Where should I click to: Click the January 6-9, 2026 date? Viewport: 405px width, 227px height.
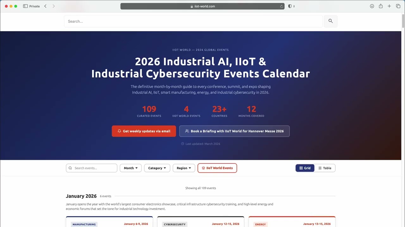(x=136, y=224)
